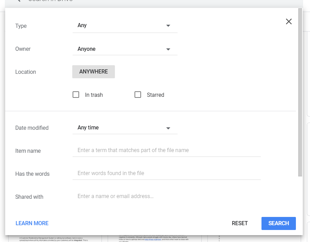Check the In trash checkbox
This screenshot has width=310, height=242.
click(76, 95)
